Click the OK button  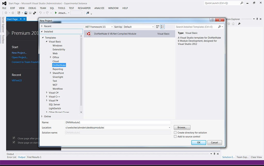pyautogui.click(x=199, y=143)
